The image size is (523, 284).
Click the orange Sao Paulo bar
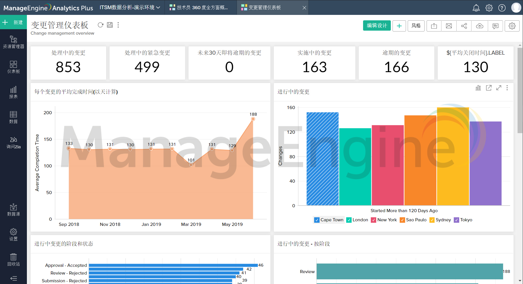point(420,160)
